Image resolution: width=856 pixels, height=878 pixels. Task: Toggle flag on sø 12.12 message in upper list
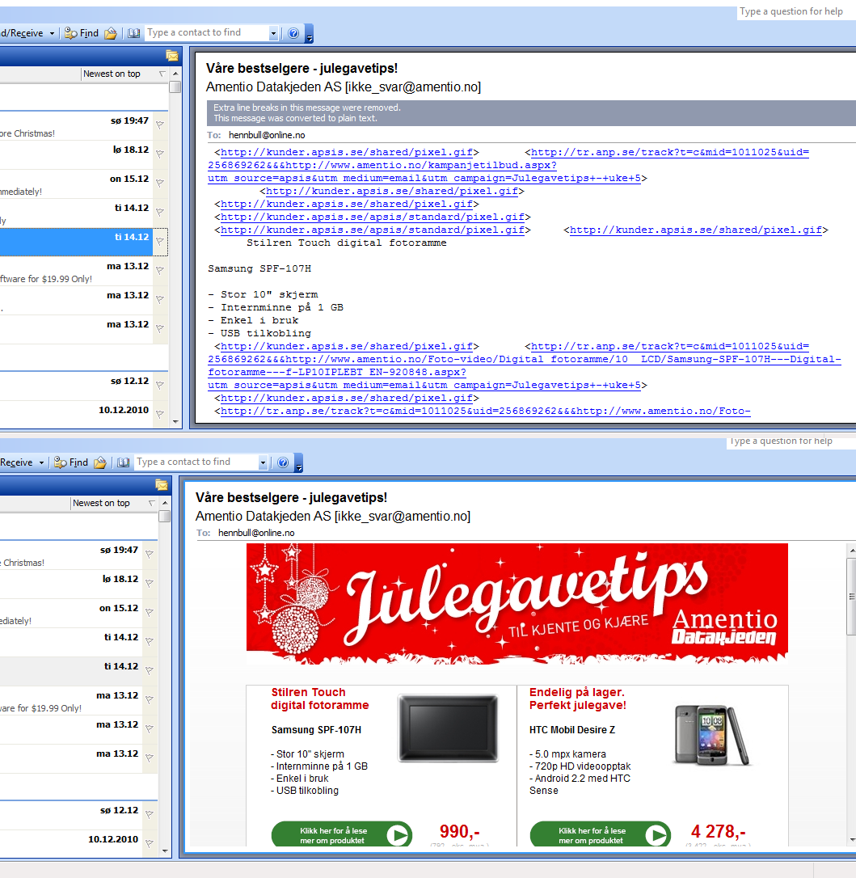tap(160, 386)
